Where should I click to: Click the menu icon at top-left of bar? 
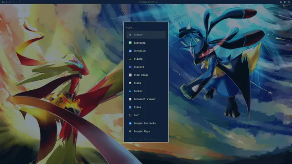tap(3, 2)
